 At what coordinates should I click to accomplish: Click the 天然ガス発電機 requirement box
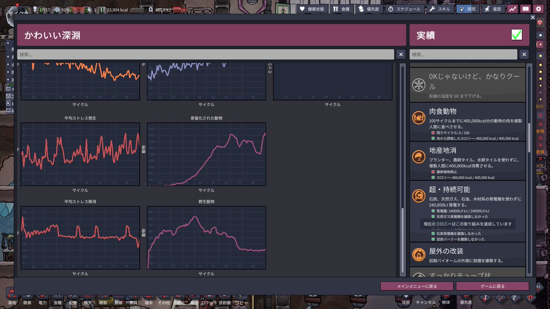click(x=433, y=216)
